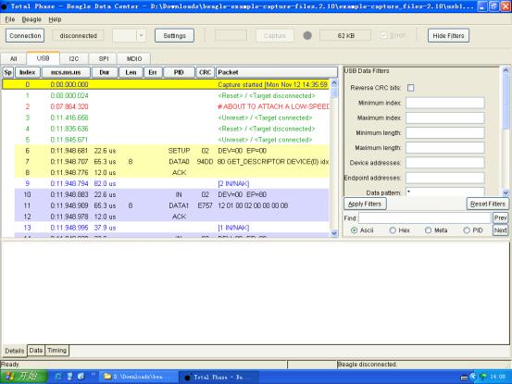Open the Beagle menu
Screen dimensions: 512x384
tap(31, 19)
